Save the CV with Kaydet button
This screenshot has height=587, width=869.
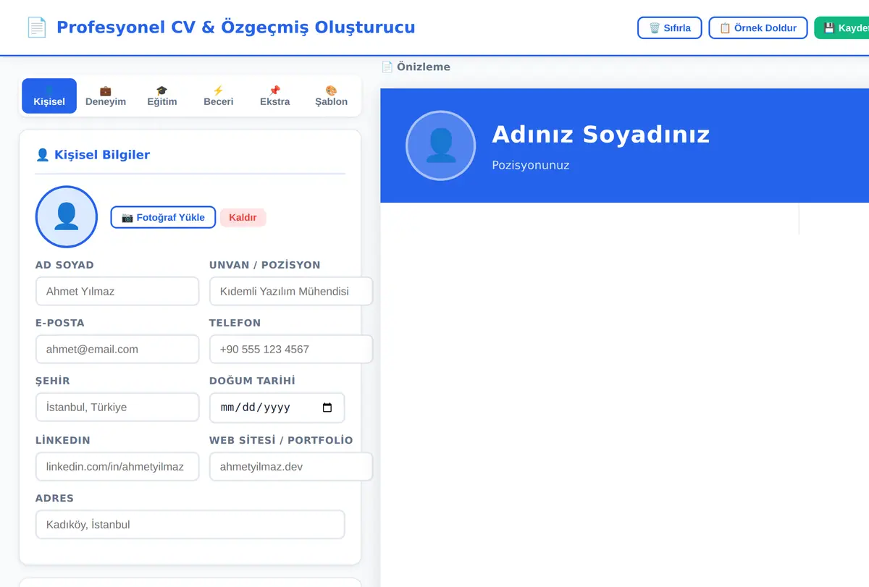842,28
